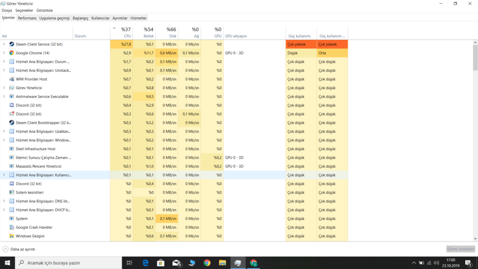The height and width of the screenshot is (269, 478).
Task: Expand Hizmet Ana Bilgisayarı: Unistack row
Action: point(4,71)
